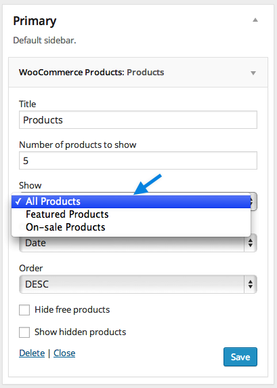Image resolution: width=277 pixels, height=388 pixels.
Task: Focus the Title input field
Action: (138, 120)
